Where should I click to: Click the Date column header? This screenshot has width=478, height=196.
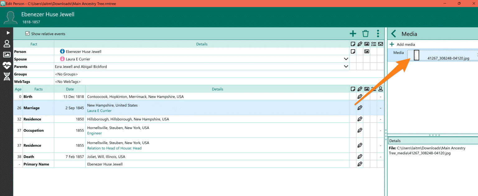70,89
